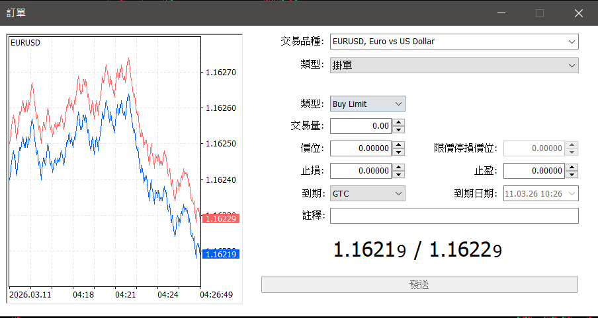
Task: Focus the 止損 stop loss field
Action: (361, 171)
